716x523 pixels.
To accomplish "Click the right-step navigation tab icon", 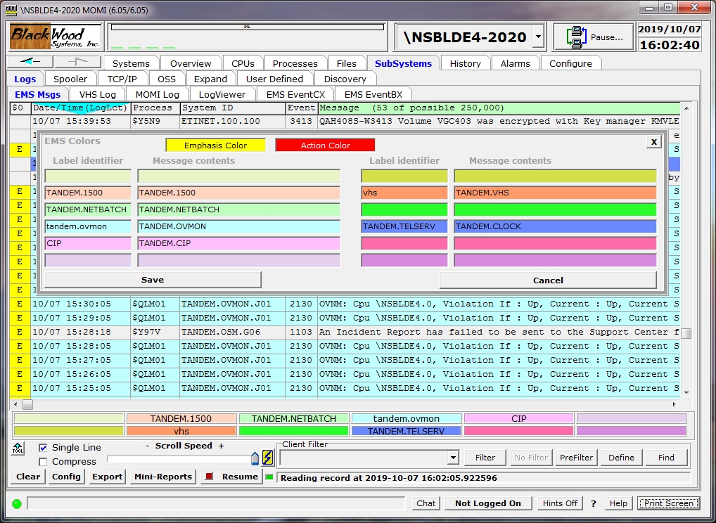I will [77, 62].
